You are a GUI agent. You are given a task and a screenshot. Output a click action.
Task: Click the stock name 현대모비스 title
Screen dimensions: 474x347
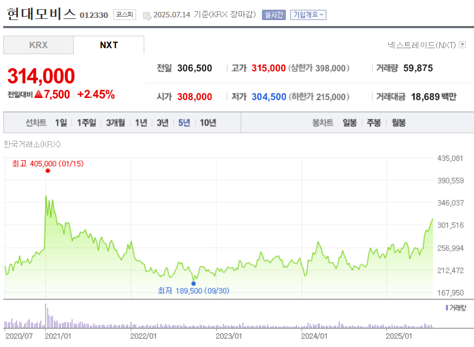[41, 14]
